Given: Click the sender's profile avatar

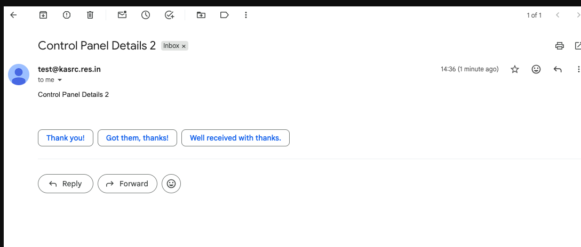Looking at the screenshot, I should 19,74.
